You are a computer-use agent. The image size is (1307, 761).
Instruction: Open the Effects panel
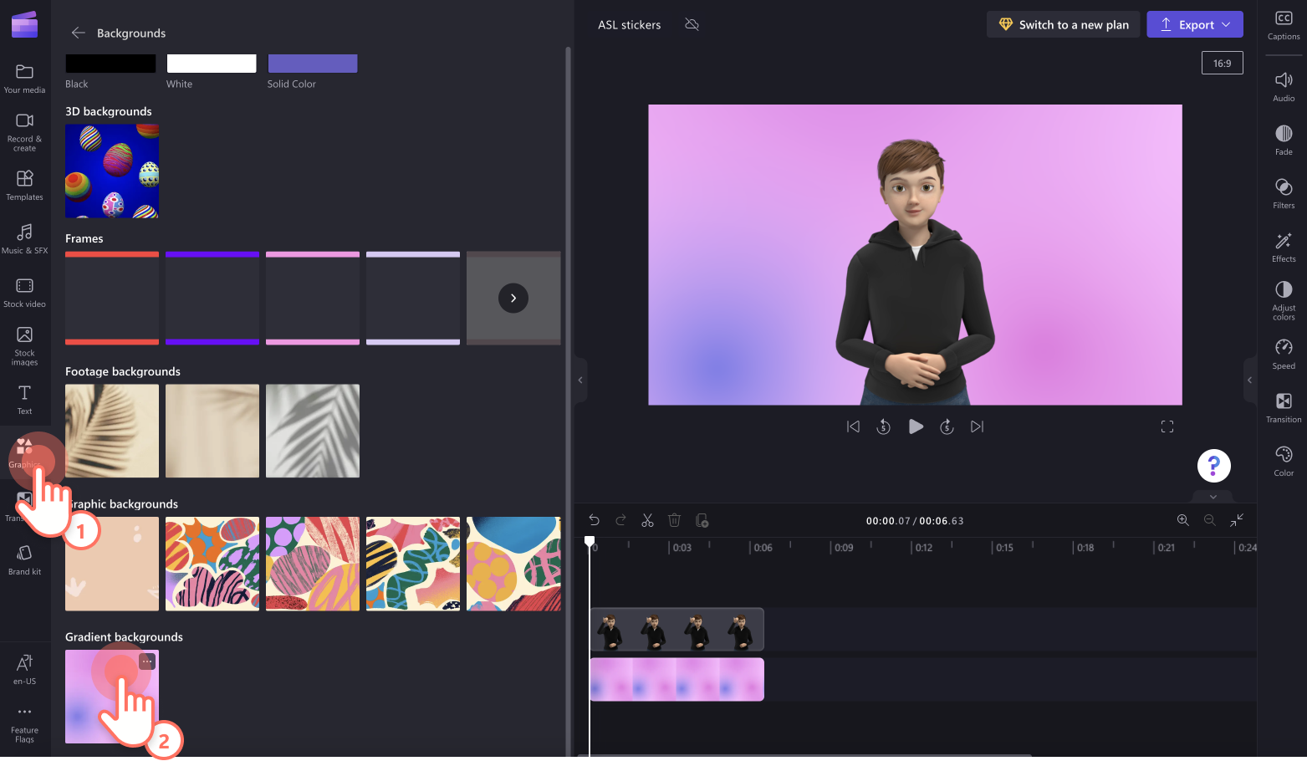[x=1283, y=247]
